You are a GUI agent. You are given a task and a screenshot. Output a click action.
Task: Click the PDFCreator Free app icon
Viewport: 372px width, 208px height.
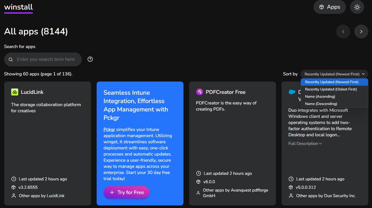[199, 92]
